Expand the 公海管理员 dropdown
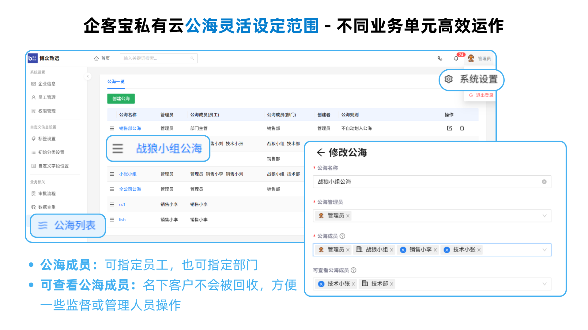The width and height of the screenshot is (588, 330). pos(544,216)
